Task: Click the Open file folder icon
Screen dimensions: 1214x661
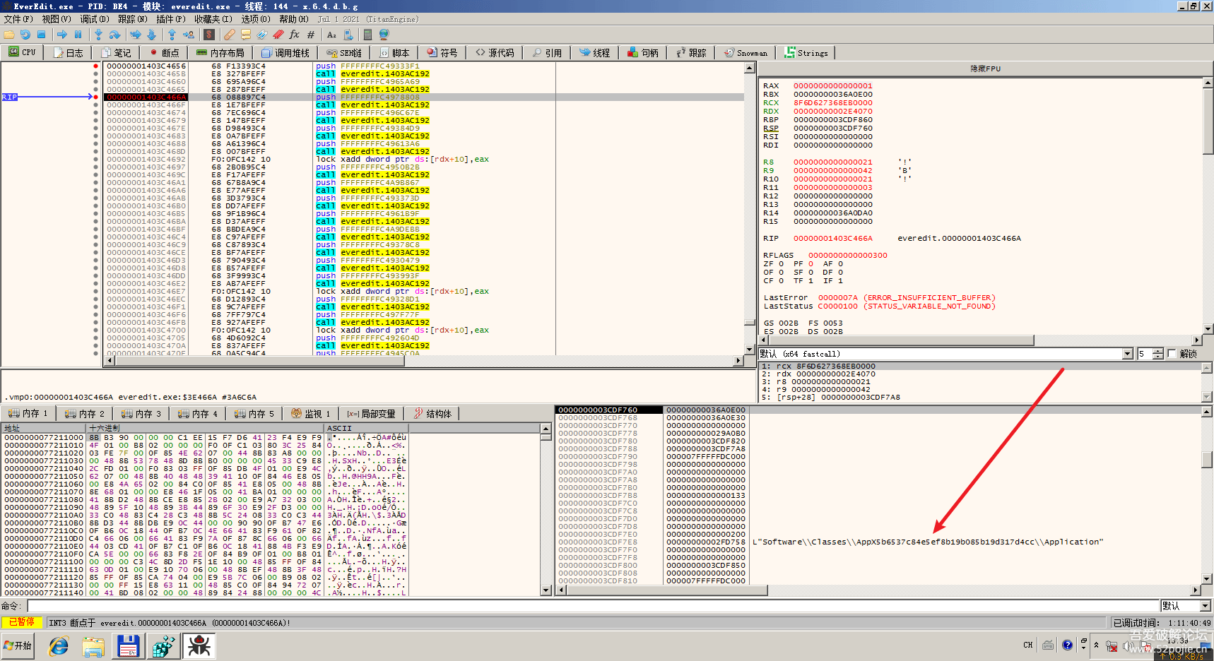Action: (x=9, y=35)
